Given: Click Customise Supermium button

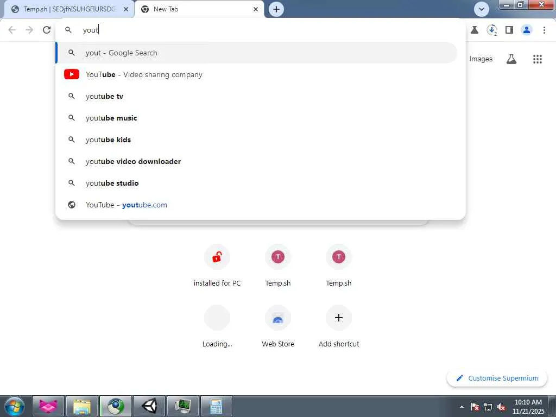Looking at the screenshot, I should 497,378.
